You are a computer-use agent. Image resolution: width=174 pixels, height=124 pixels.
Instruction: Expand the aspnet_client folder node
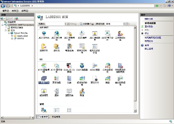[12, 36]
